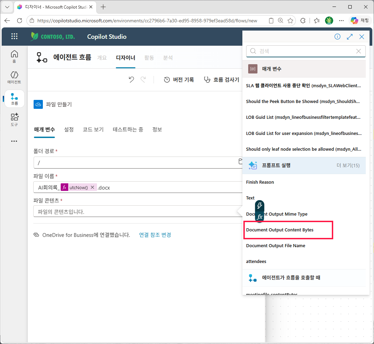Click the 파일 콘텐츠 input field
This screenshot has height=344, width=374.
point(138,211)
